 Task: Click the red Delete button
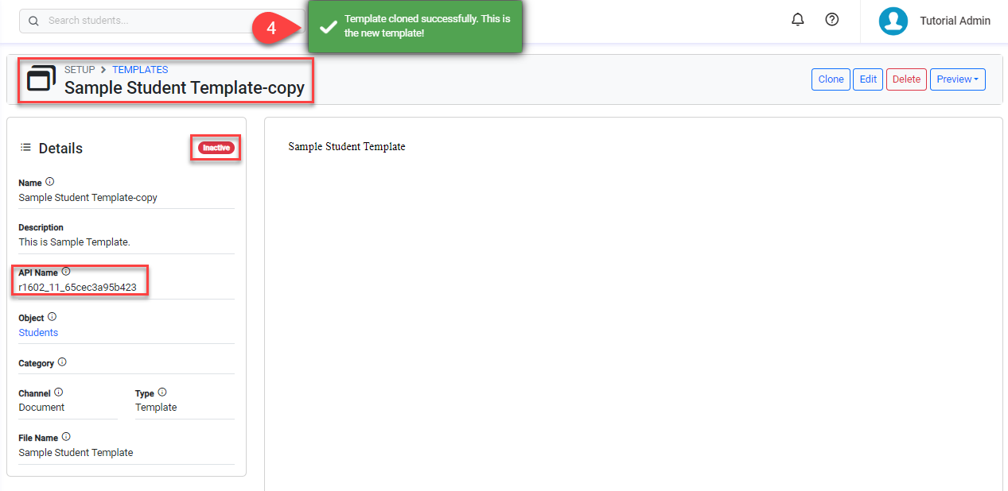(906, 79)
